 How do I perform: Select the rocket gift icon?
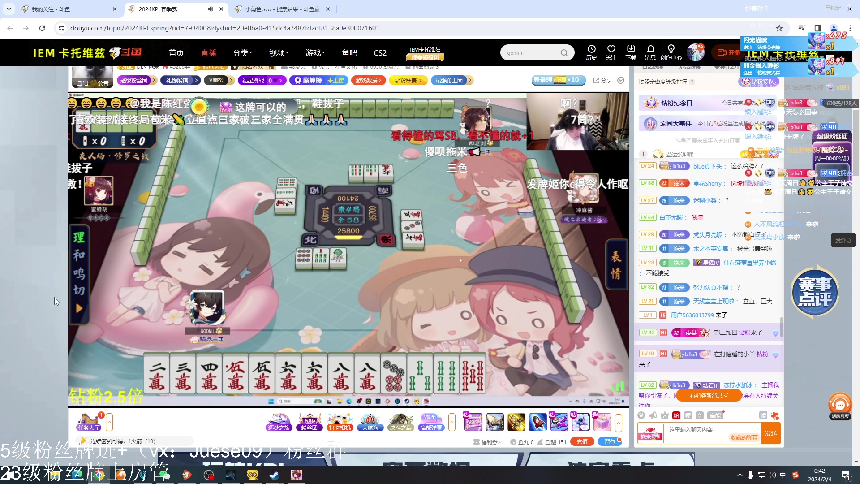point(537,422)
